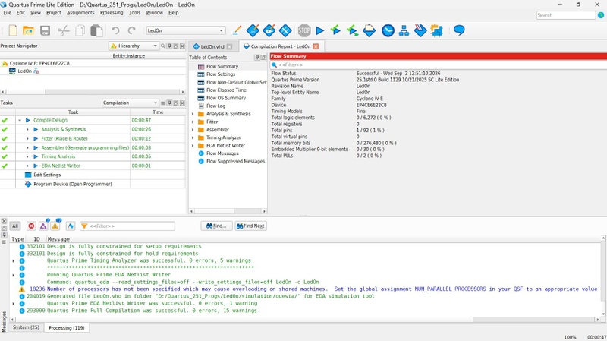Screen dimensions: 607x341
Task: Open Flow Suppressed Messages report
Action: tap(236, 162)
